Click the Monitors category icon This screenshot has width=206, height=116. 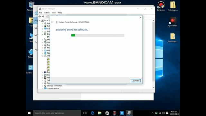(x=45, y=50)
